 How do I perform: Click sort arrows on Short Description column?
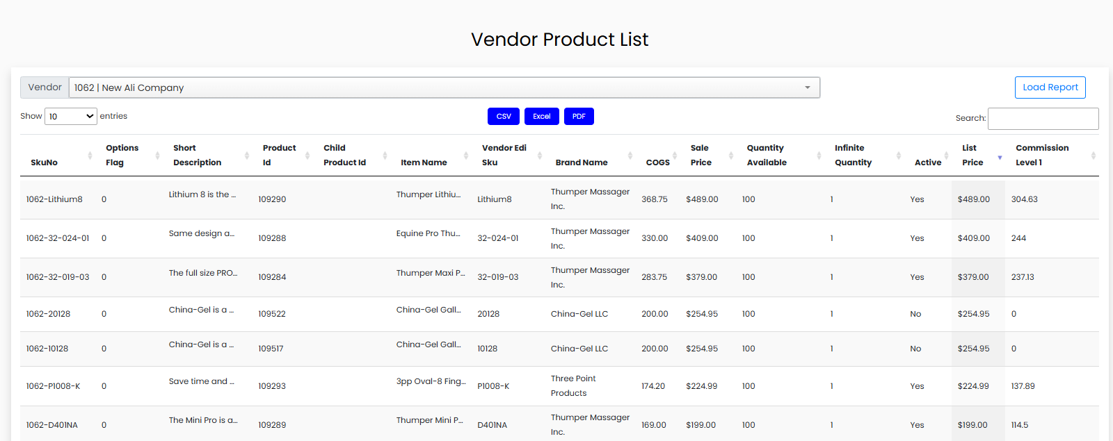247,156
